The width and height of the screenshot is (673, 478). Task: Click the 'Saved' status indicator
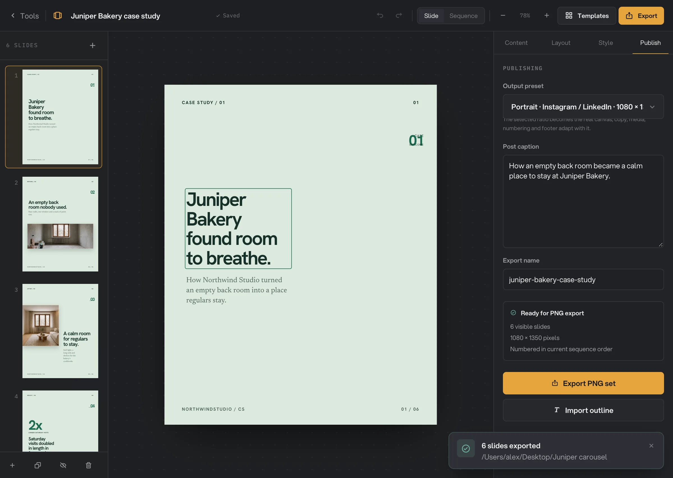coord(228,16)
